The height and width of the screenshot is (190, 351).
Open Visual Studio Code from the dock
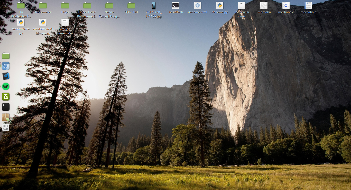pos(6,76)
